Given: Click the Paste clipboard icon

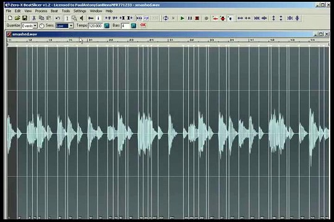Looking at the screenshot, I should (x=49, y=18).
